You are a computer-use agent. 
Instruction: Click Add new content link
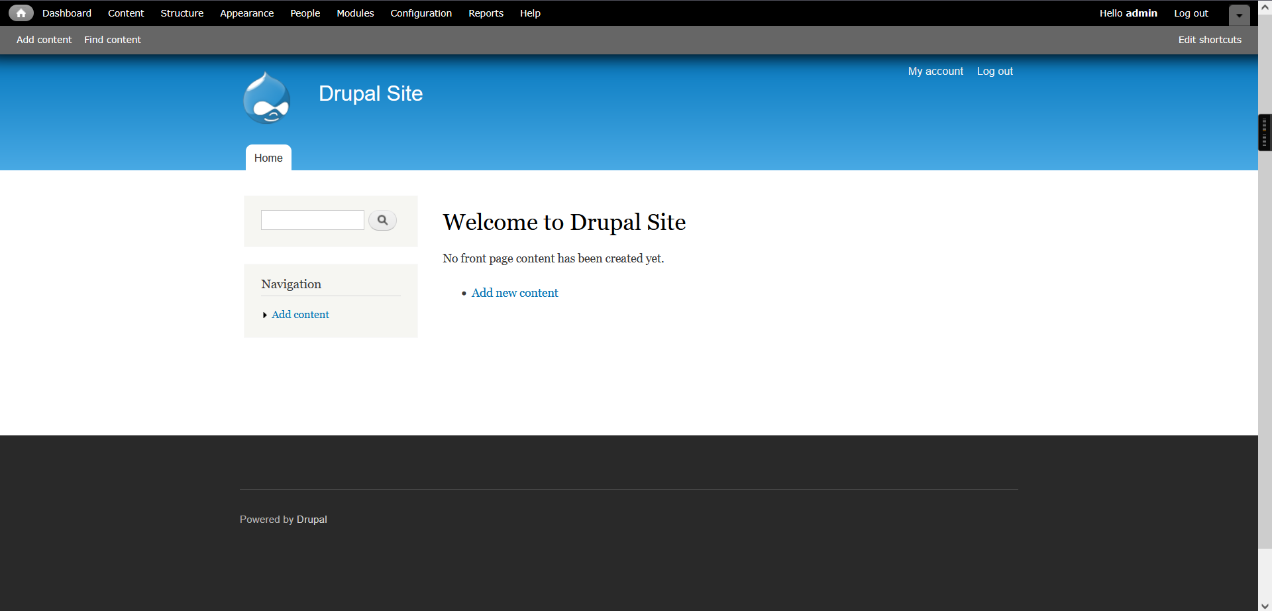515,293
